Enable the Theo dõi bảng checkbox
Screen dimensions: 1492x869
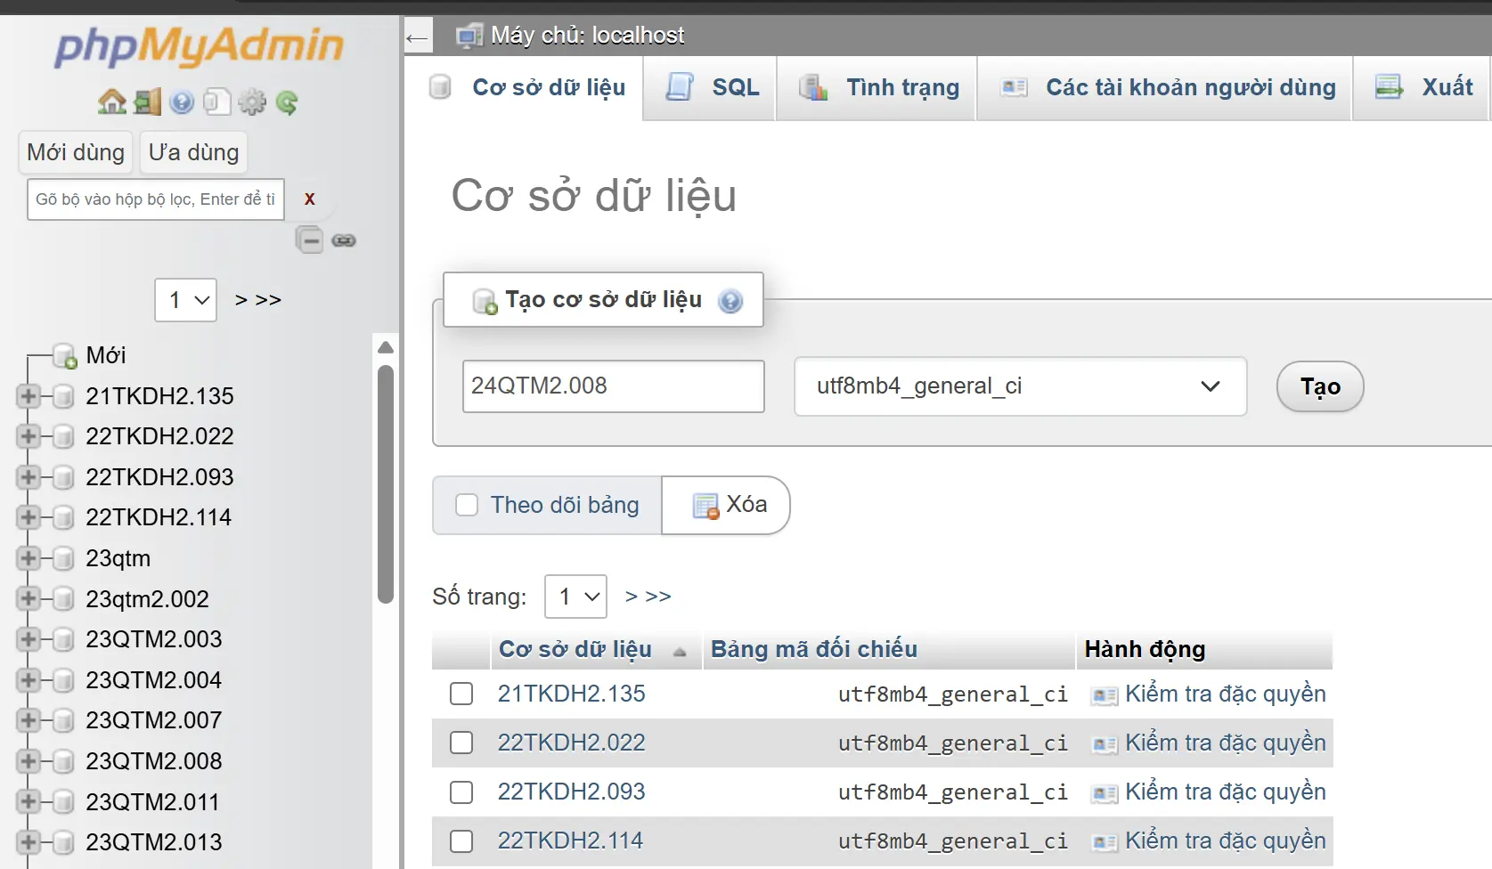[x=467, y=505]
